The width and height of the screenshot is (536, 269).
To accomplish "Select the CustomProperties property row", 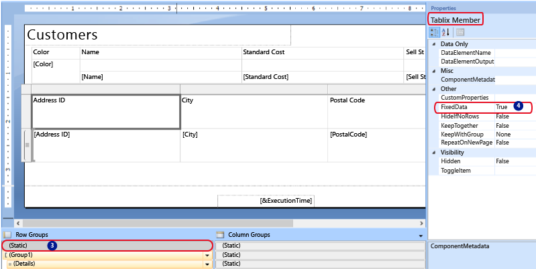I will pos(488,98).
